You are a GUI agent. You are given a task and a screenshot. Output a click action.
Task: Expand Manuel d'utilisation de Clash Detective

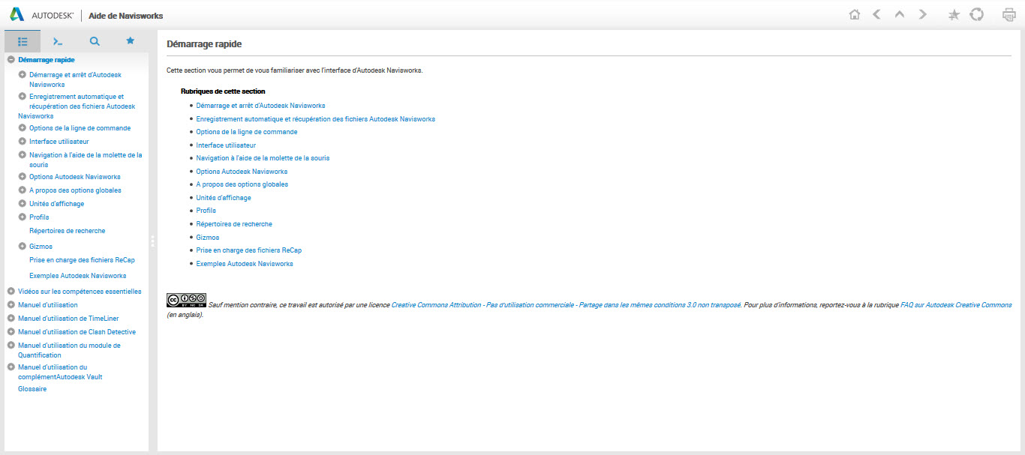point(11,332)
